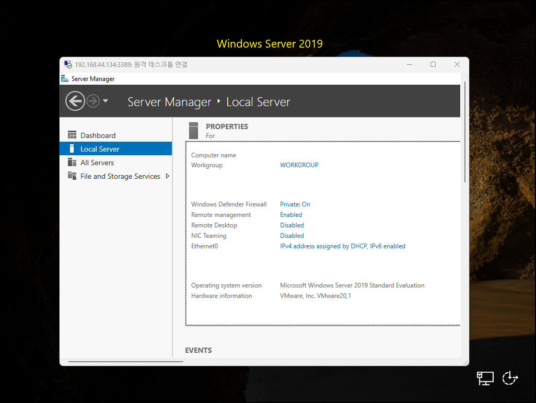This screenshot has width=536, height=403.
Task: Select Local Server in the sidebar
Action: (x=115, y=149)
